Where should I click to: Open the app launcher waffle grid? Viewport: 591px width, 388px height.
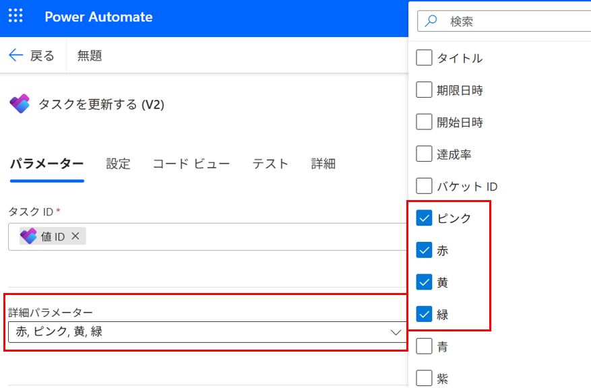(15, 16)
